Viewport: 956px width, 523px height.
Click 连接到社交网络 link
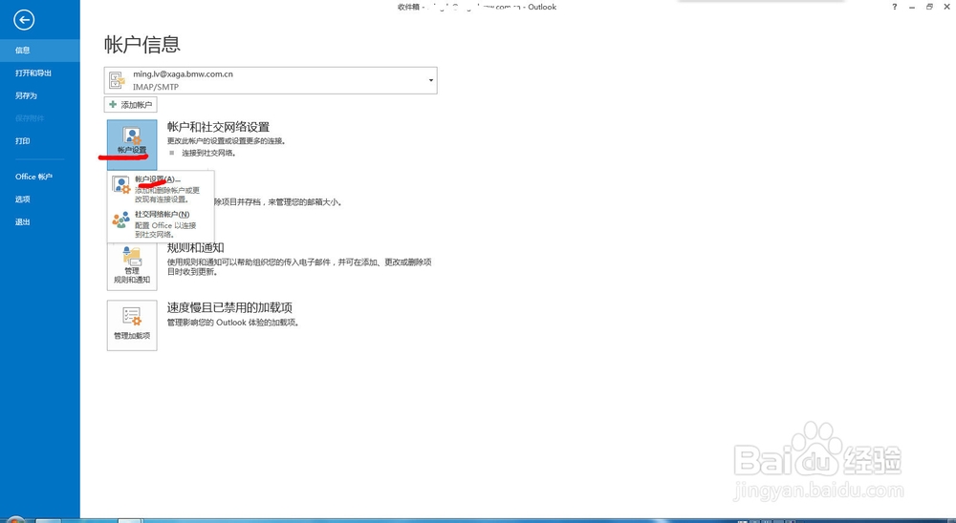(207, 153)
